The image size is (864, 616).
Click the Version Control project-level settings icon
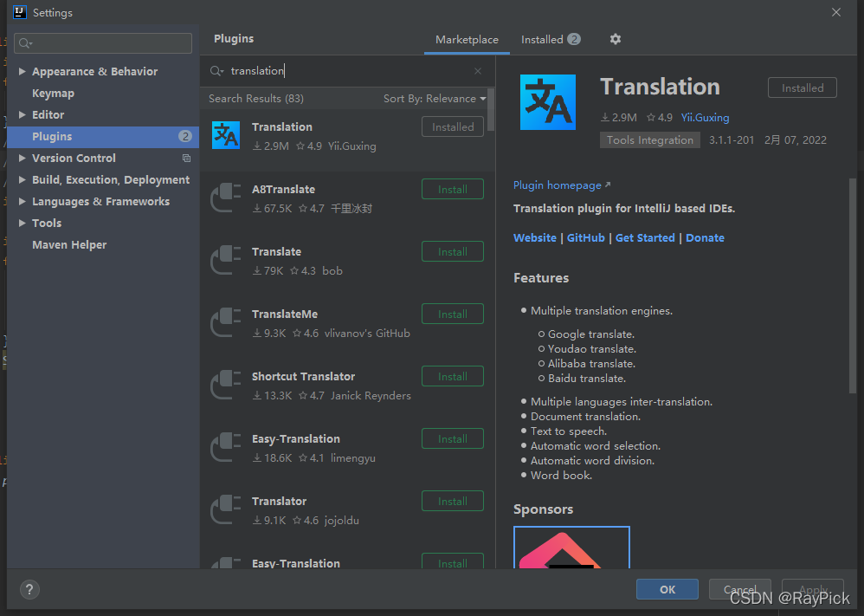coord(186,159)
